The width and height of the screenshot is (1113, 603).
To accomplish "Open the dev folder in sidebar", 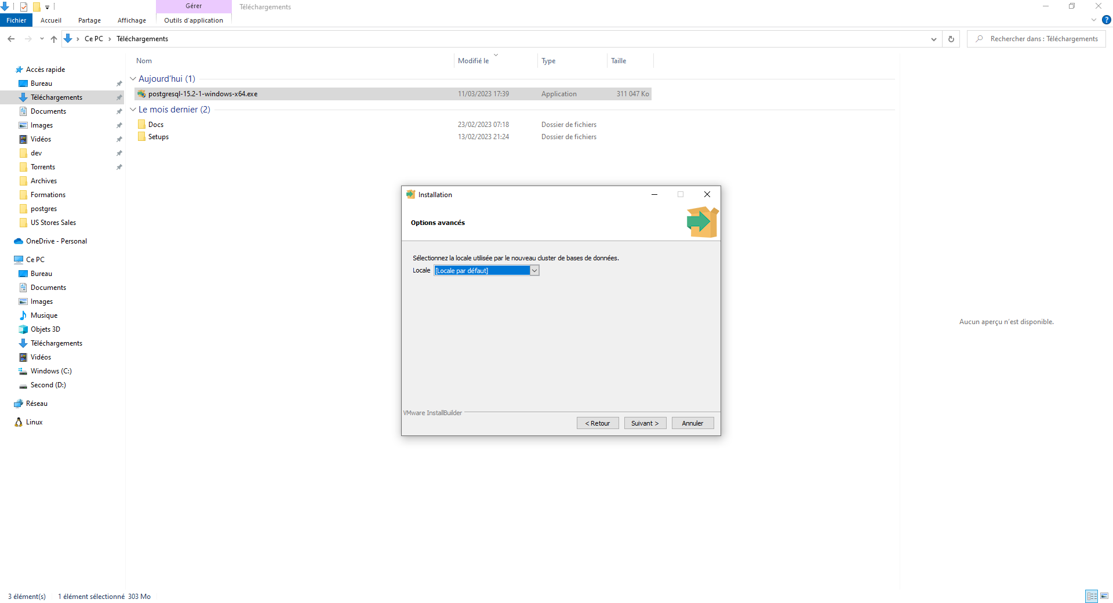I will click(36, 153).
